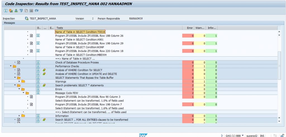Collapse the Performance Checks node
Viewport: 286px width, 137px height.
point(11,66)
